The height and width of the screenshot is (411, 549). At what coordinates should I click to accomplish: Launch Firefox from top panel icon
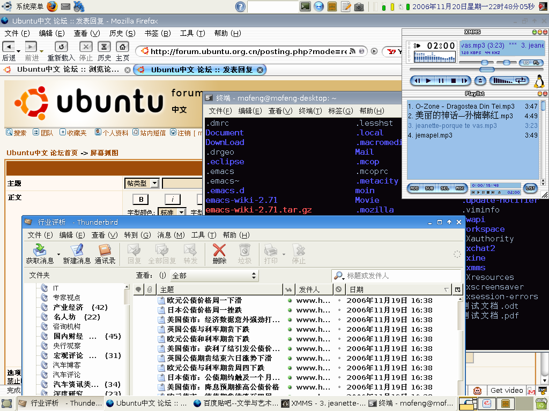tap(52, 6)
